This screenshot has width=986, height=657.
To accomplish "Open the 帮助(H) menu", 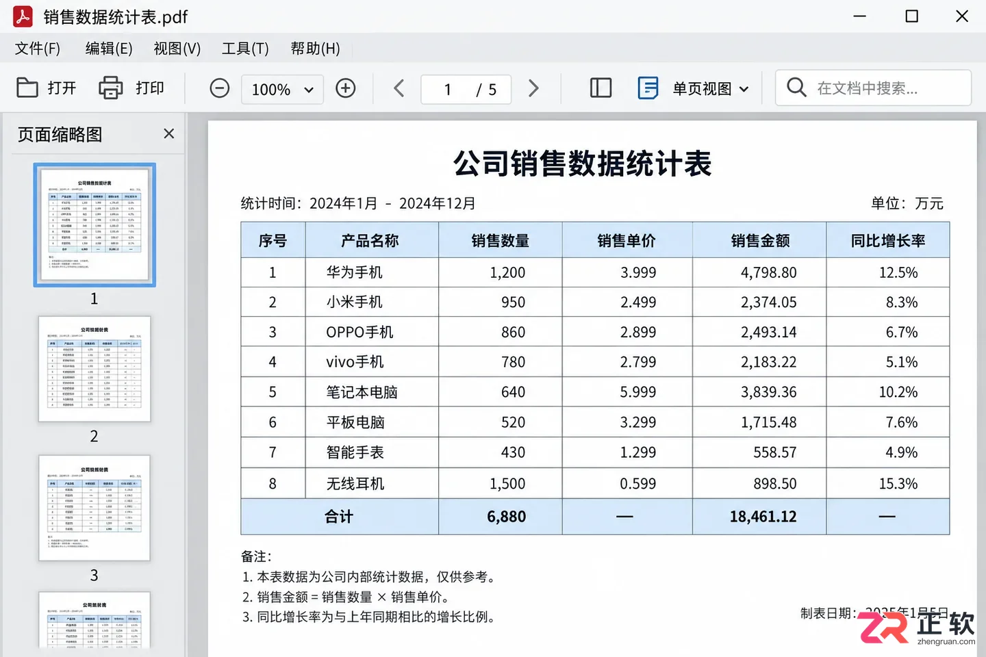I will point(315,49).
